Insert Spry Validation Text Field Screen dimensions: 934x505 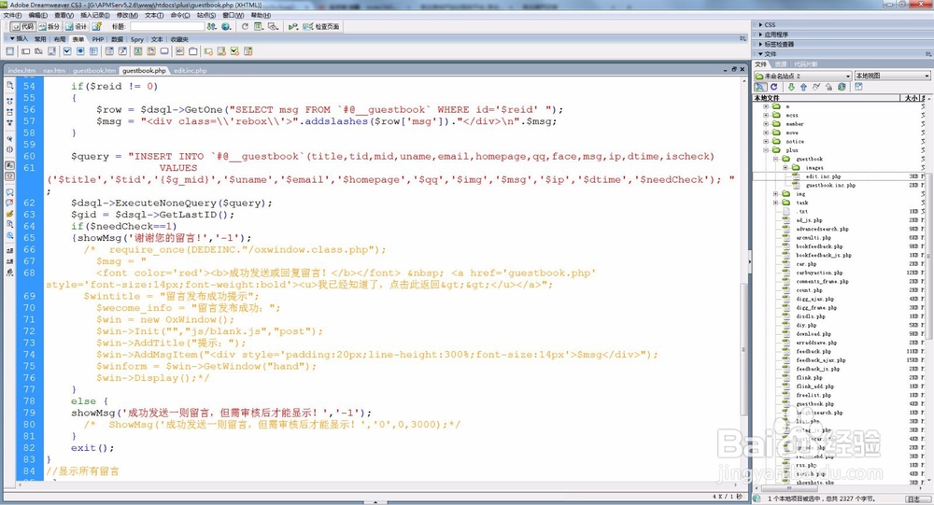pos(208,51)
